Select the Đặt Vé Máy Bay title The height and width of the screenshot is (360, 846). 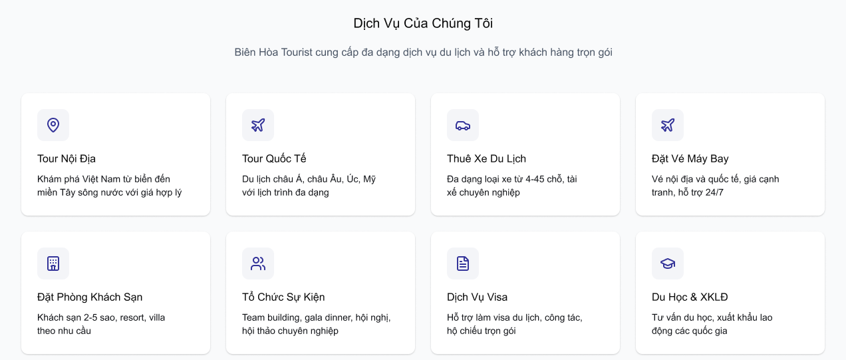(690, 158)
